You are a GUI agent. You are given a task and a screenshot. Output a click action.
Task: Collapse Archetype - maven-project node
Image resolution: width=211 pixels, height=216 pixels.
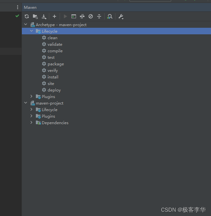pyautogui.click(x=26, y=25)
